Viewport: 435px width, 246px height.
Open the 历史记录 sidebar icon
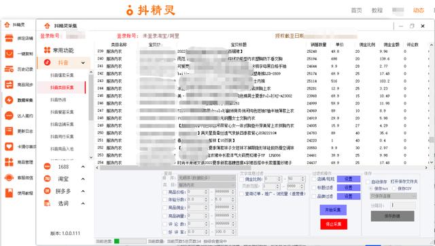[9, 69]
